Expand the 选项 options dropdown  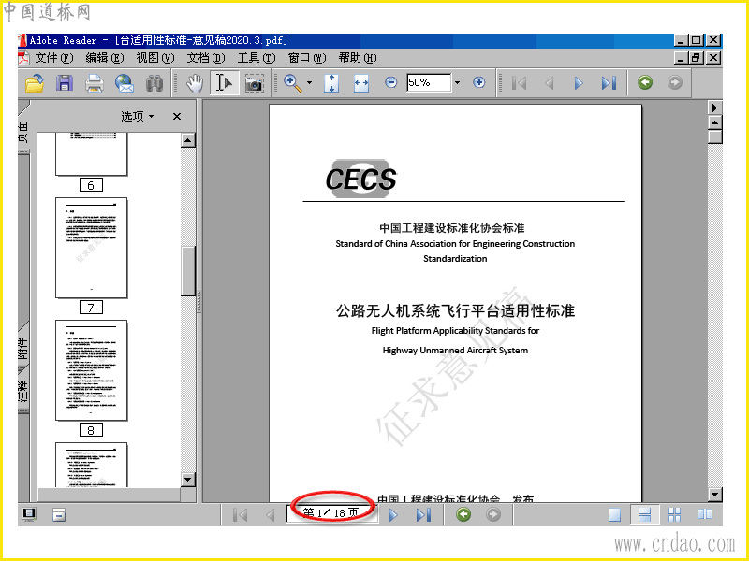click(x=138, y=116)
